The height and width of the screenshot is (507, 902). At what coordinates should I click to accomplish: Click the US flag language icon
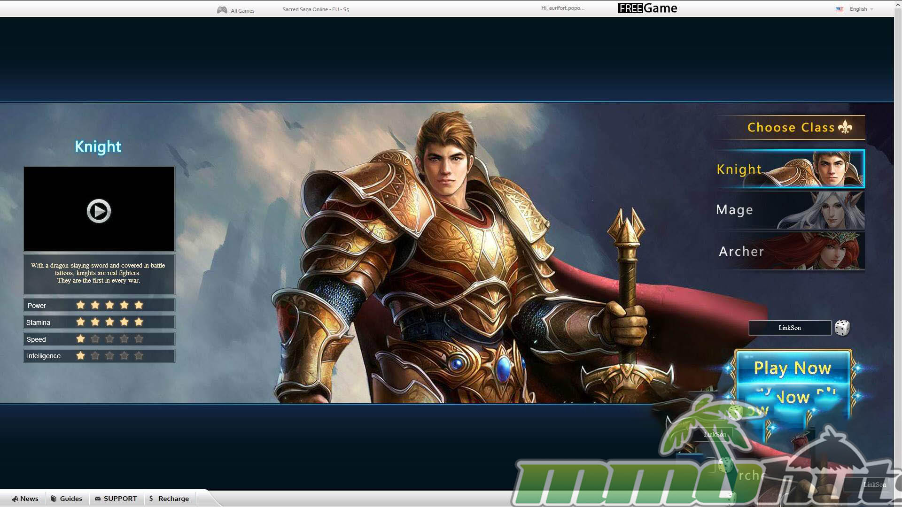(839, 9)
